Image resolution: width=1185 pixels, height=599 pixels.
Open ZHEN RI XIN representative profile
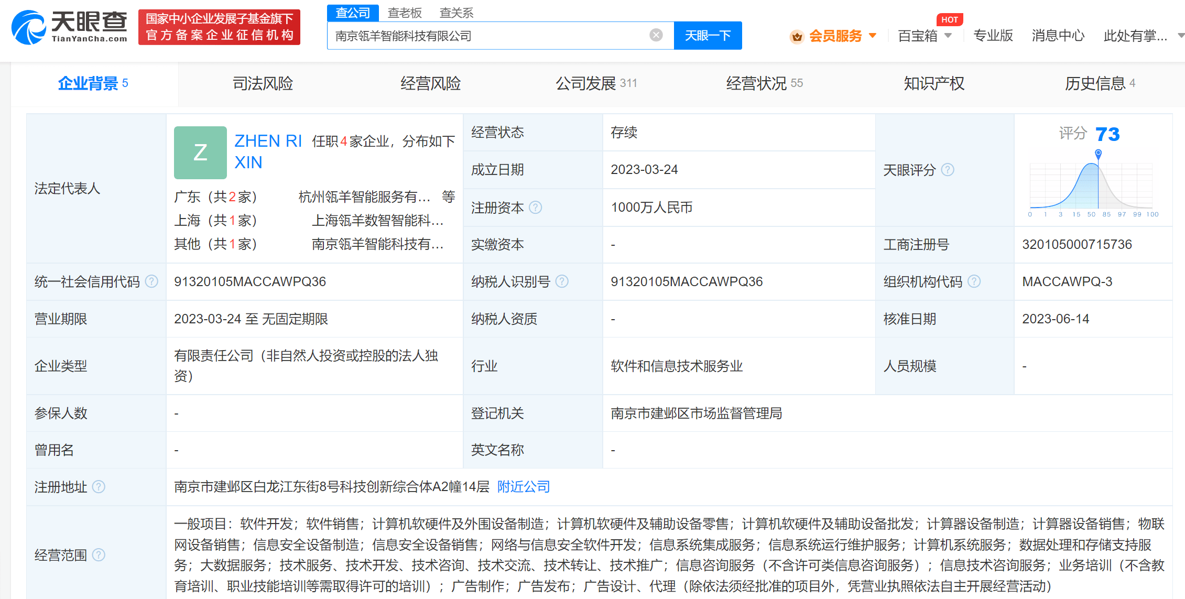(268, 151)
